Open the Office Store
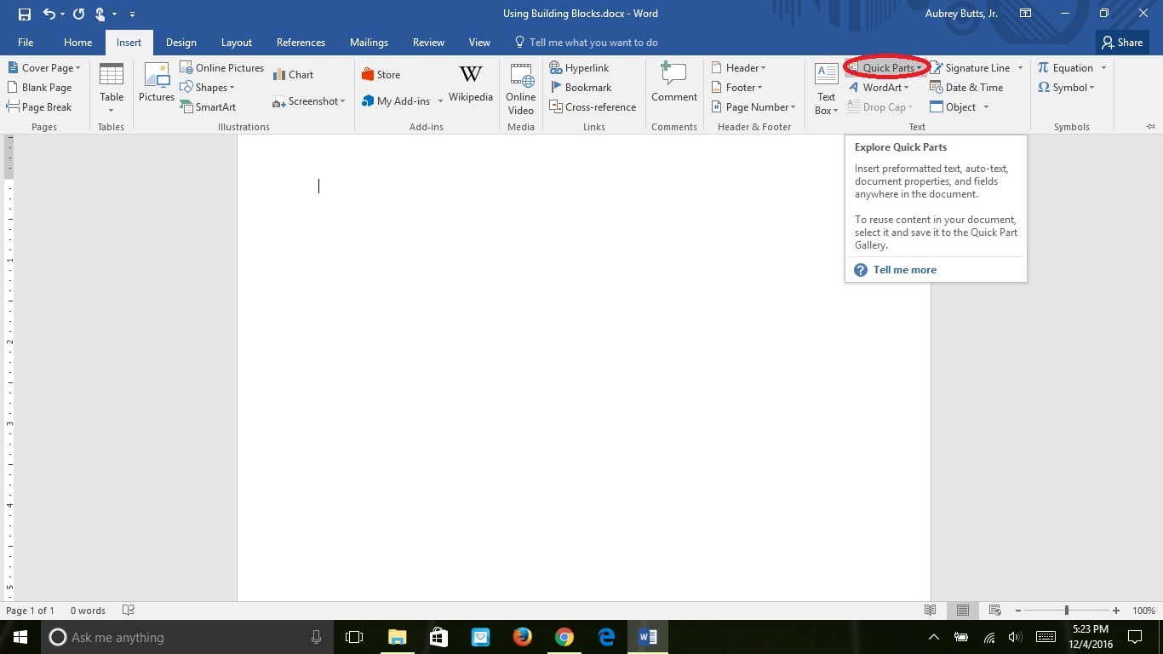1163x654 pixels. 381,75
